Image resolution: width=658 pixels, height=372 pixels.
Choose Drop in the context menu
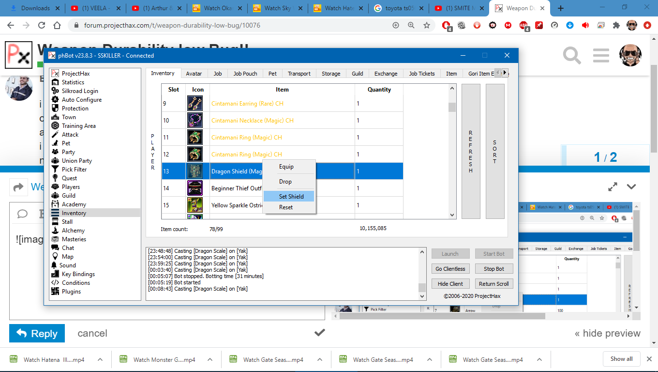coord(285,182)
